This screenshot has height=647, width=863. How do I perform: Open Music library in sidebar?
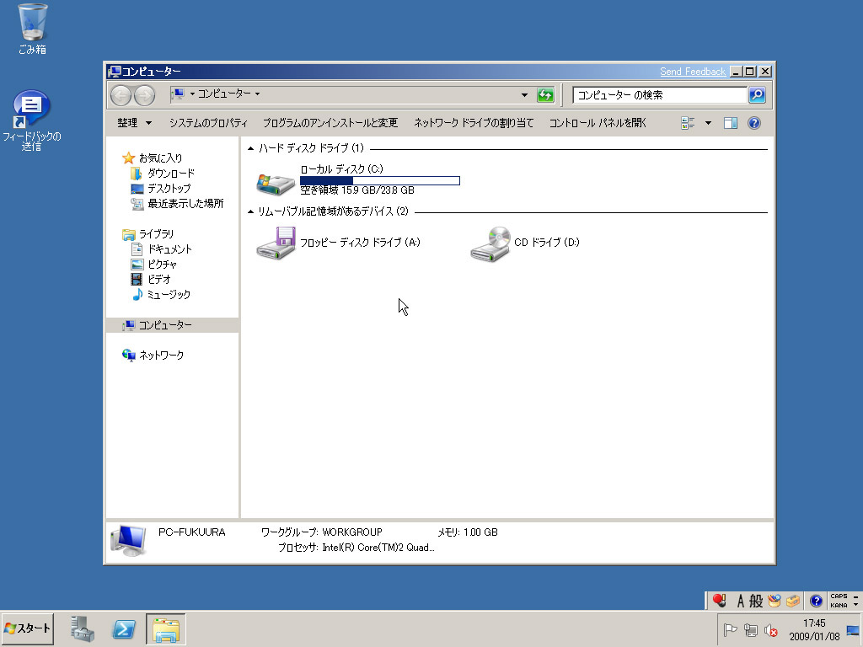(161, 294)
